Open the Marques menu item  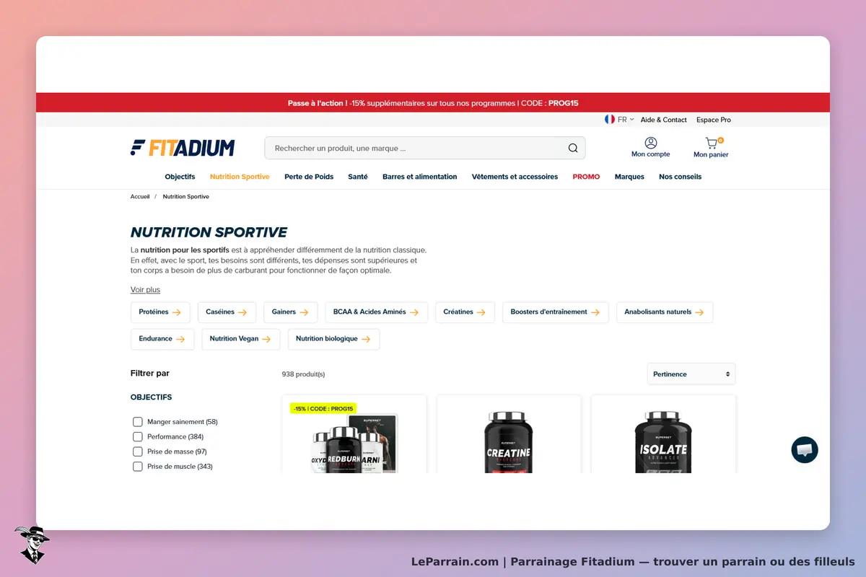click(x=629, y=177)
